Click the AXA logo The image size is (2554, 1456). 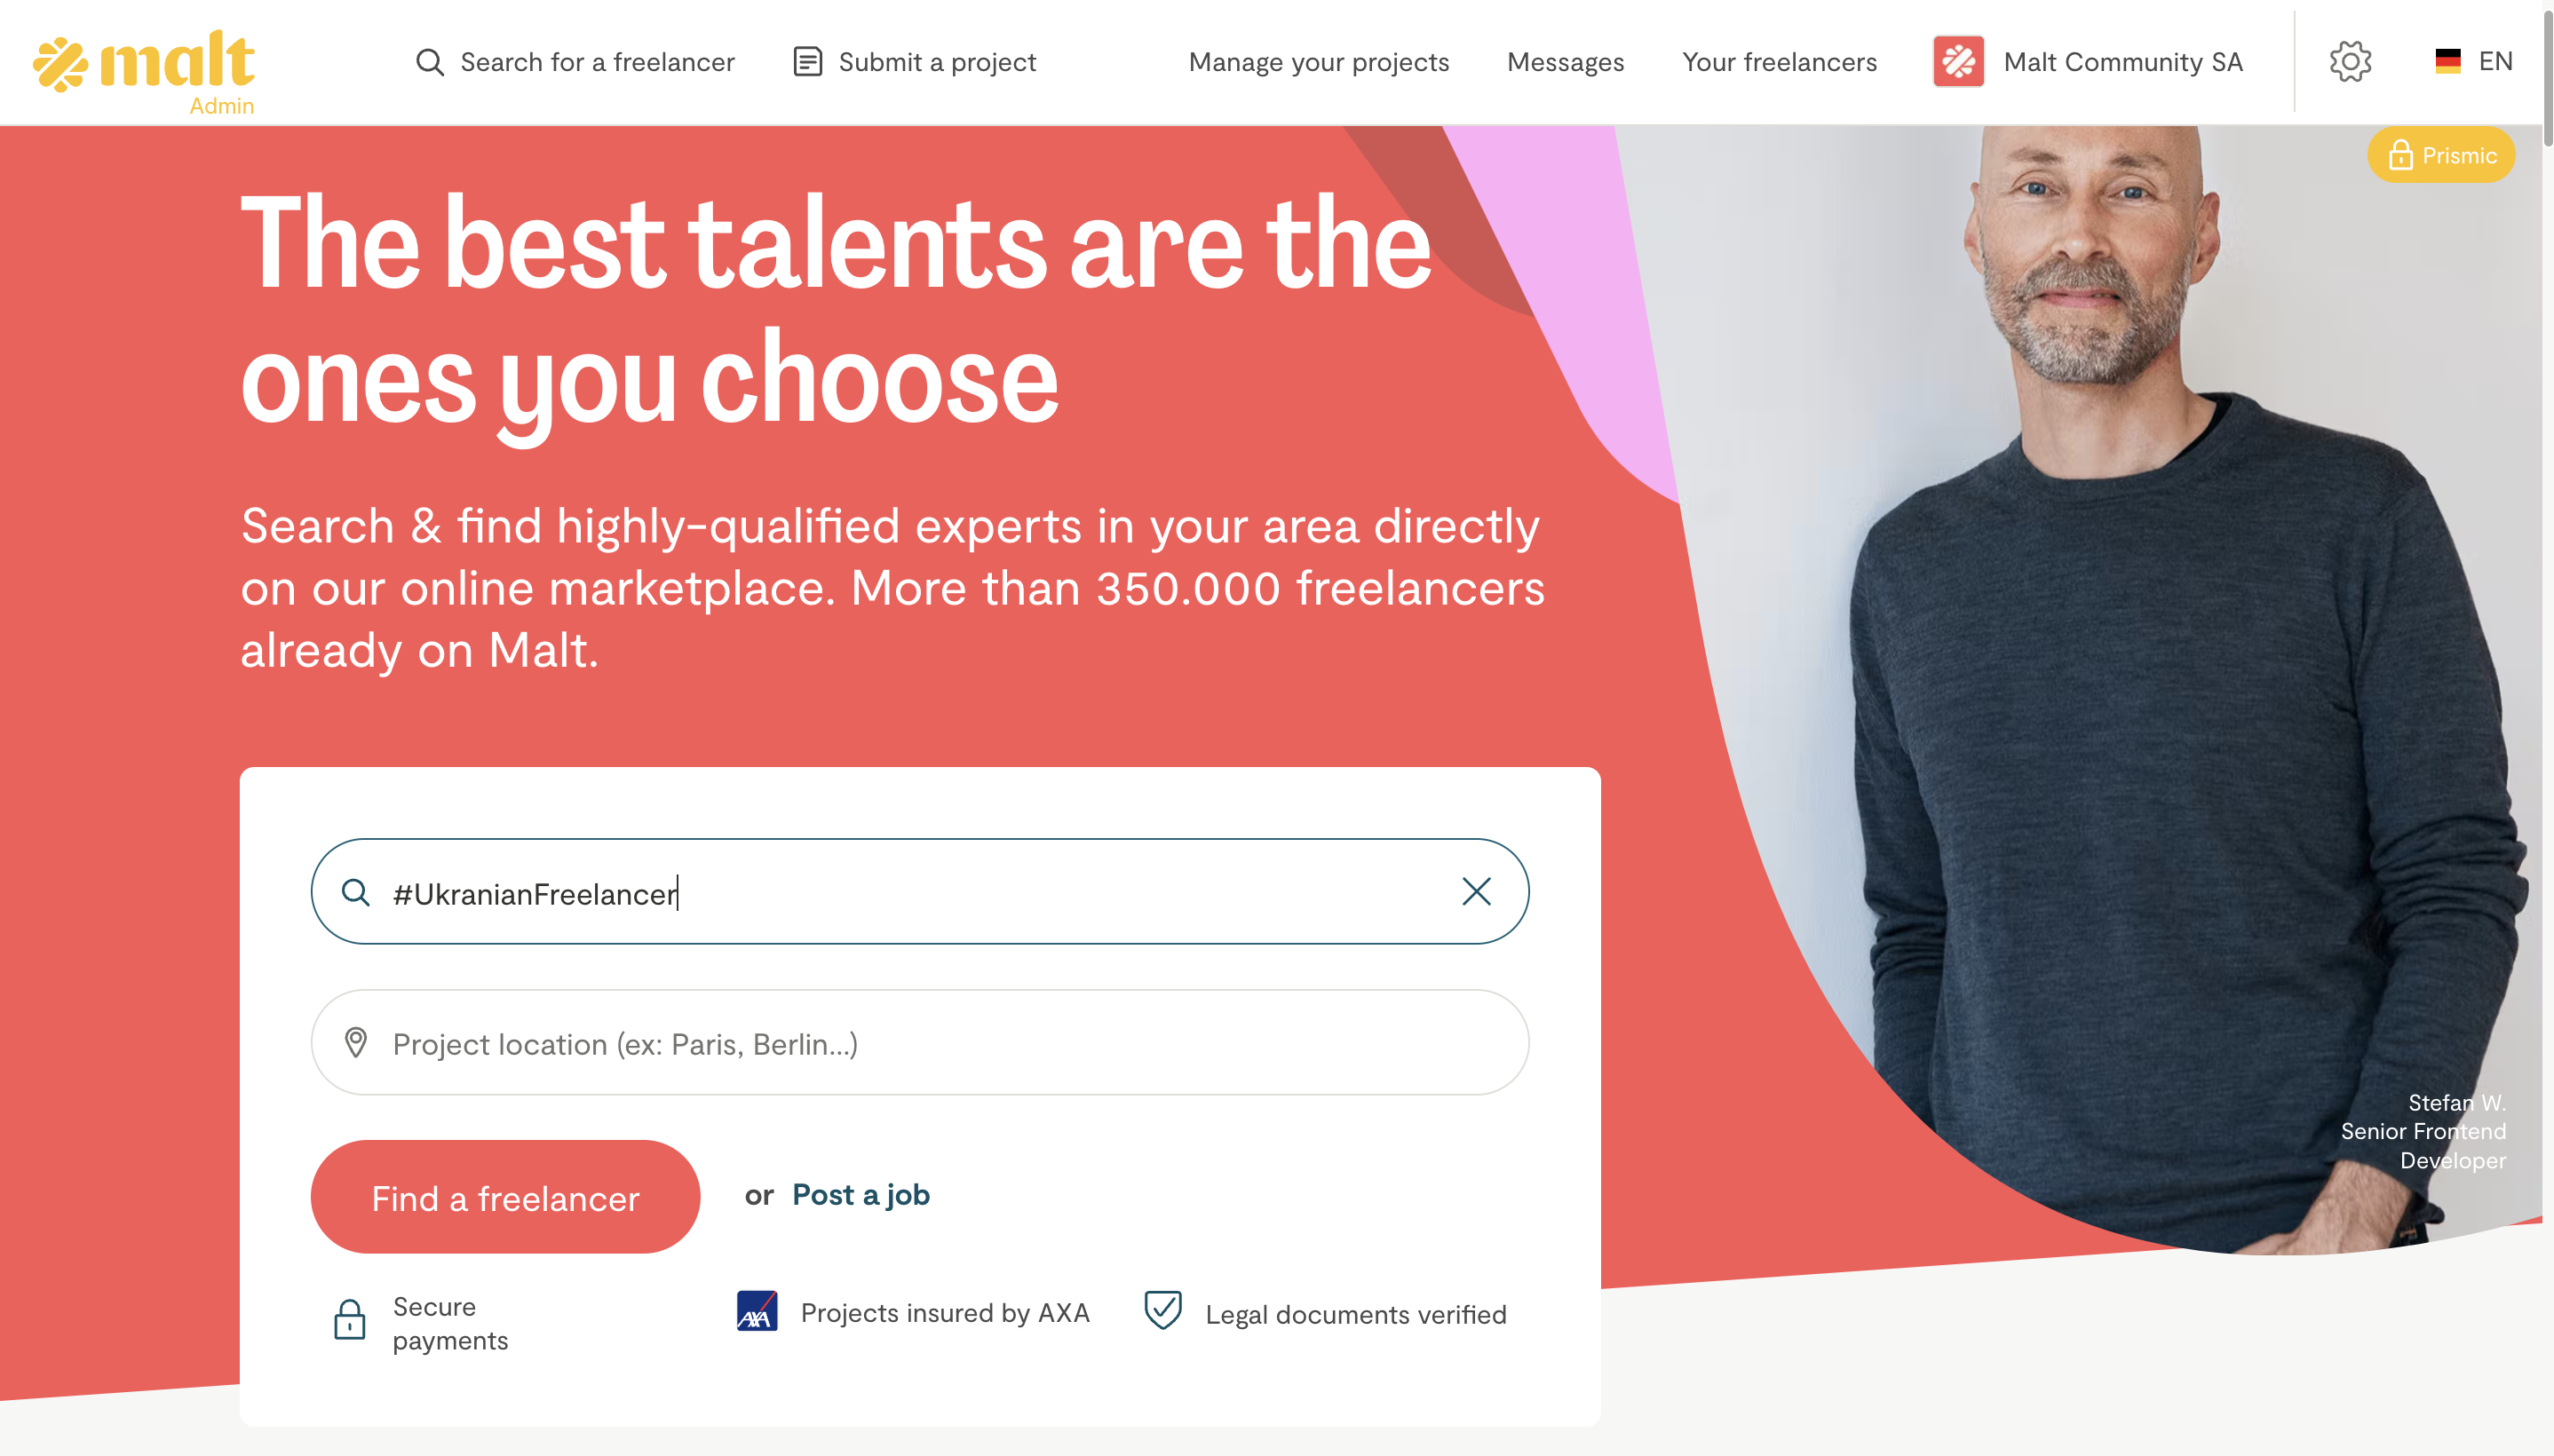coord(757,1311)
